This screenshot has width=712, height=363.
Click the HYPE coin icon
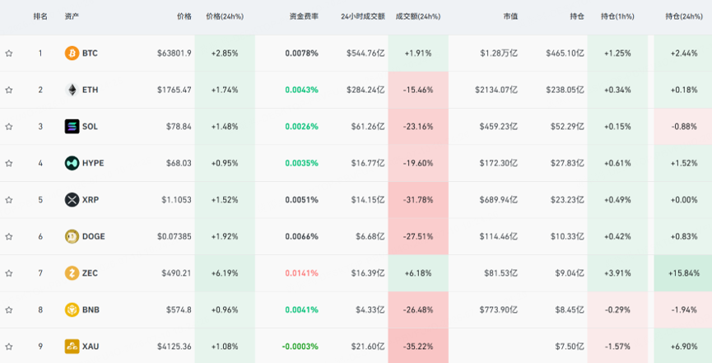tap(72, 163)
